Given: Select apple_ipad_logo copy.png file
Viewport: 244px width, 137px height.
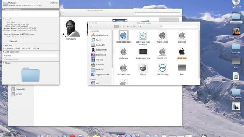Looking at the screenshot, I should (x=143, y=38).
